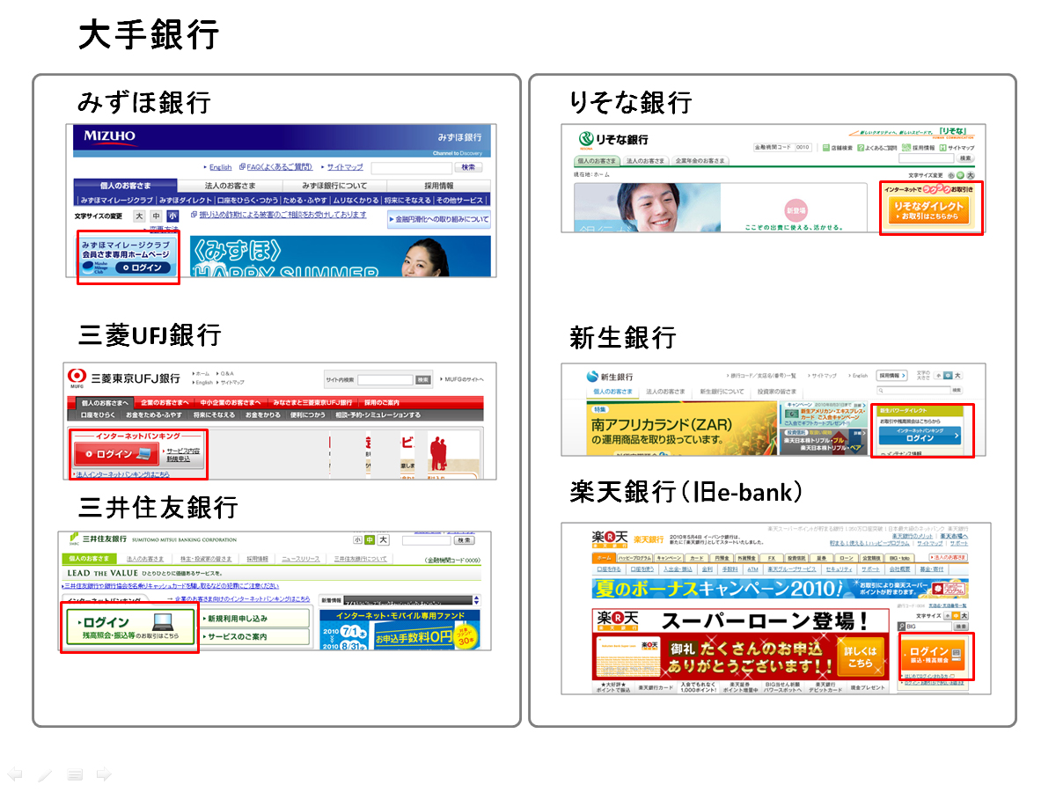Open 株主・投資家の皆さま tab on 三井住友銀行
This screenshot has width=1056, height=792.
click(x=206, y=559)
